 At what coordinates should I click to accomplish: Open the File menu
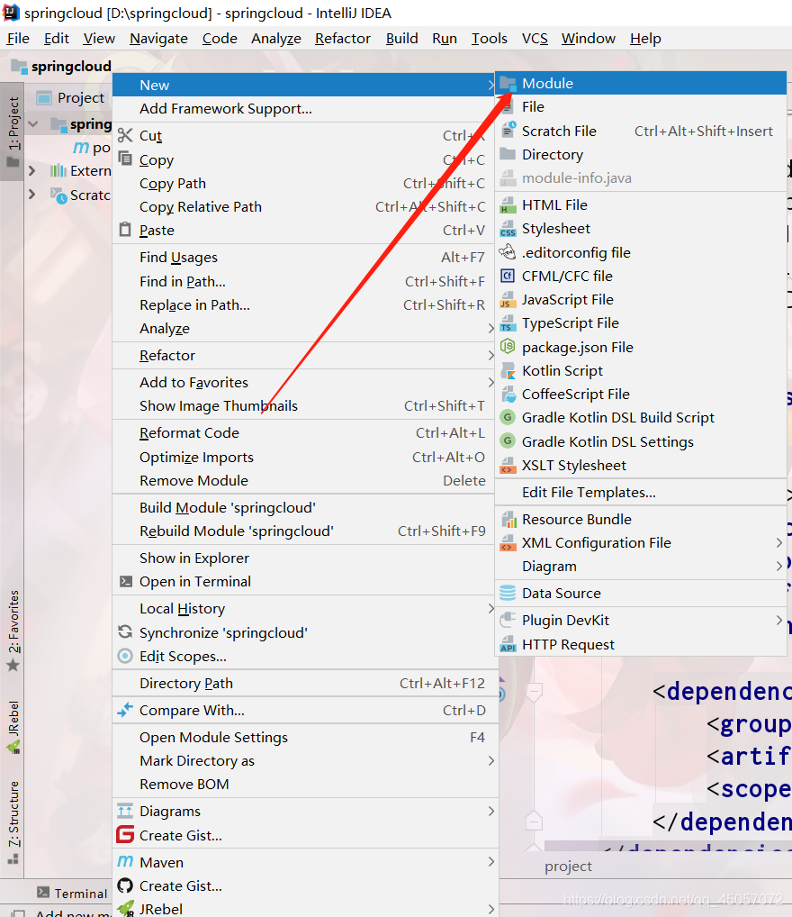[x=18, y=39]
